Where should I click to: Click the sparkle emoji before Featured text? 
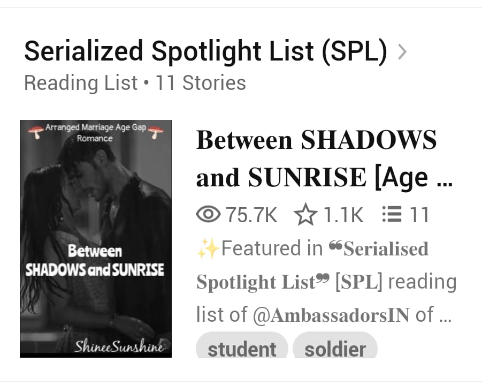pos(208,247)
